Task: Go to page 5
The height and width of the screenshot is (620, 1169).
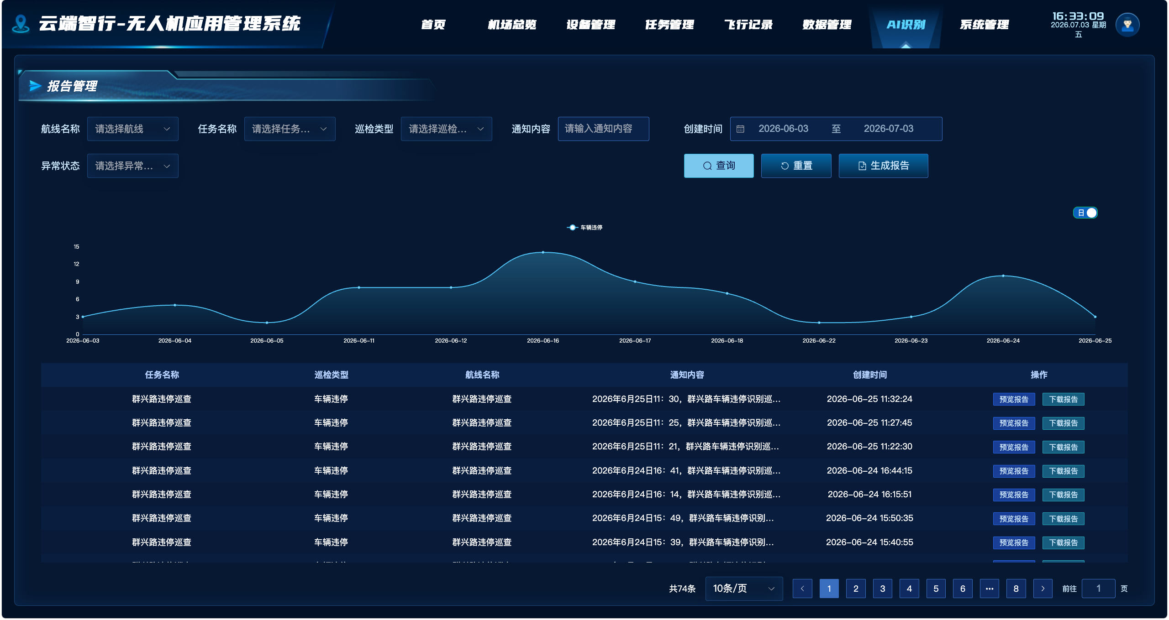Action: (x=936, y=589)
